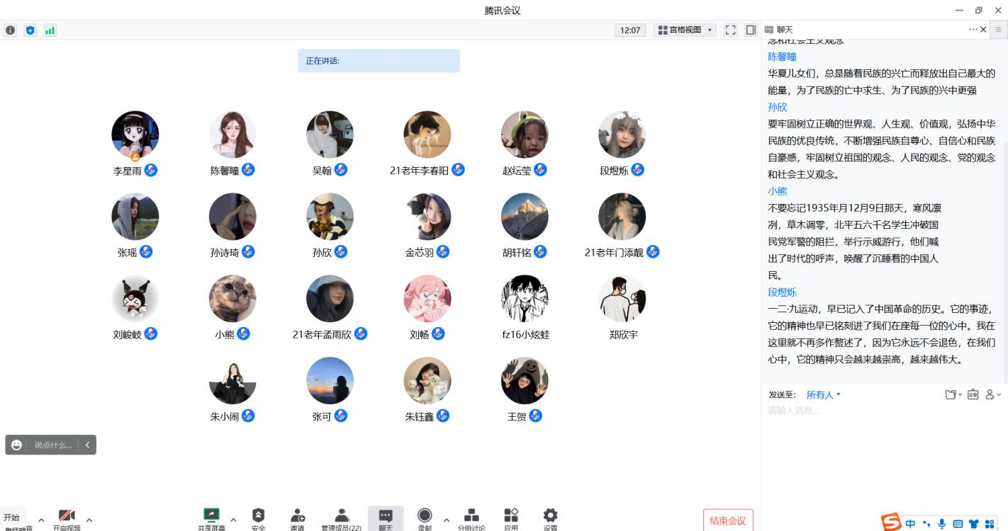
Task: Expand options arrow beside 录制 record
Action: point(447,520)
